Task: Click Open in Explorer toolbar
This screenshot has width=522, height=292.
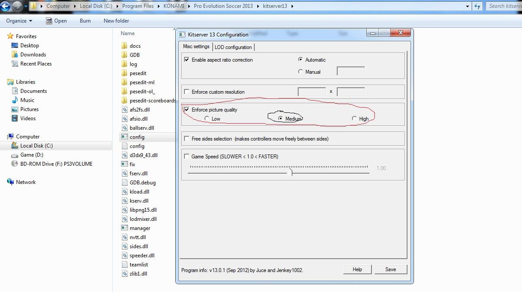Action: click(x=56, y=20)
